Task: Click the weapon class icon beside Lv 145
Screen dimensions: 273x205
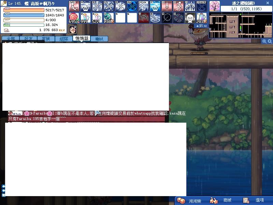Action: [x=3, y=3]
